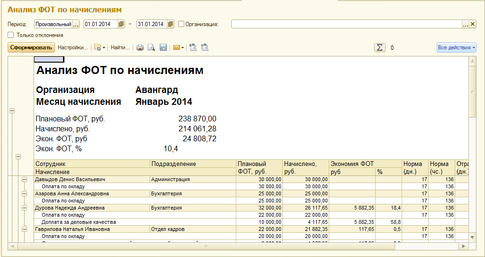The image size is (485, 257).
Task: Select value 5 882,35 in Дурова row
Action: (x=352, y=208)
